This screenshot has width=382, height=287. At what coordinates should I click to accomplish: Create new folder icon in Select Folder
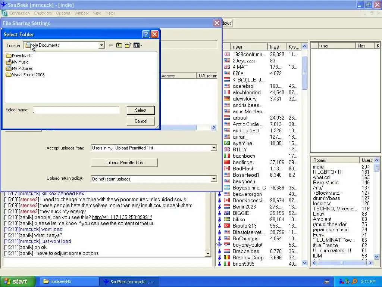tap(128, 45)
